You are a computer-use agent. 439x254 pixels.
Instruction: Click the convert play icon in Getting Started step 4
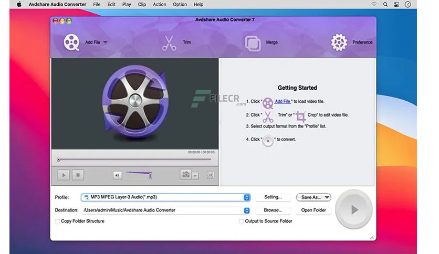tap(268, 141)
